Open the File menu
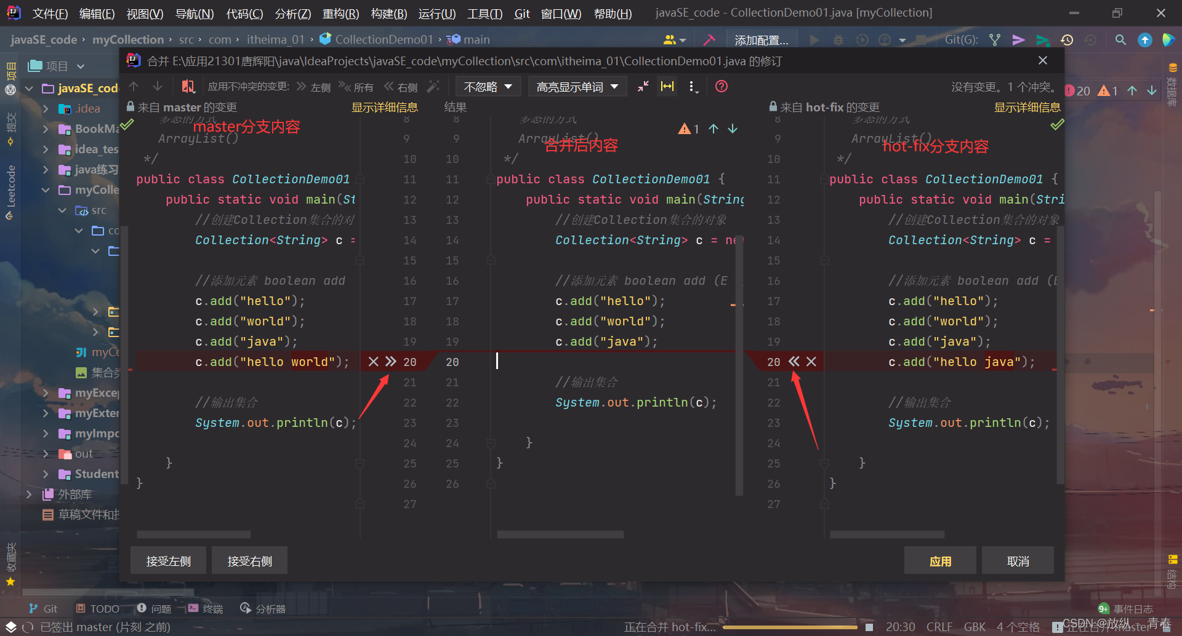 click(50, 14)
